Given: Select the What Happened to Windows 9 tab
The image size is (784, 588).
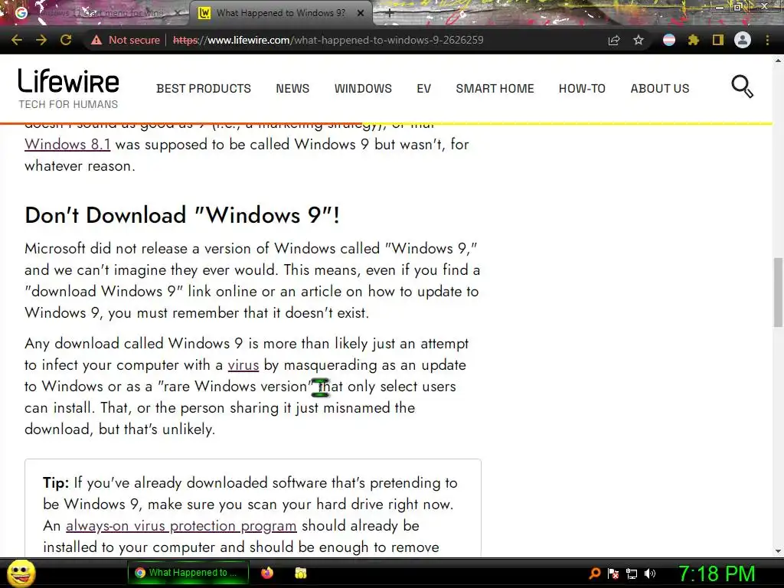Looking at the screenshot, I should tap(280, 13).
